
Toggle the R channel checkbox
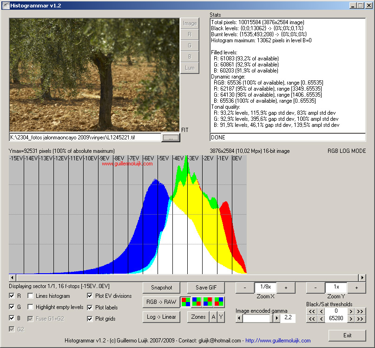click(x=12, y=296)
